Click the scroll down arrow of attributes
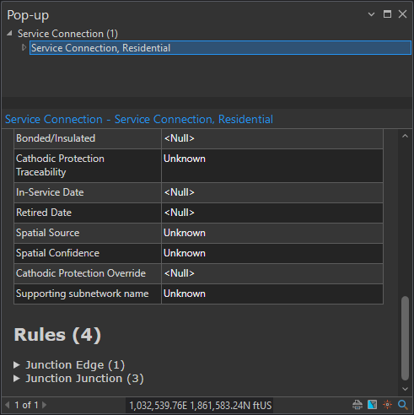 click(x=405, y=389)
